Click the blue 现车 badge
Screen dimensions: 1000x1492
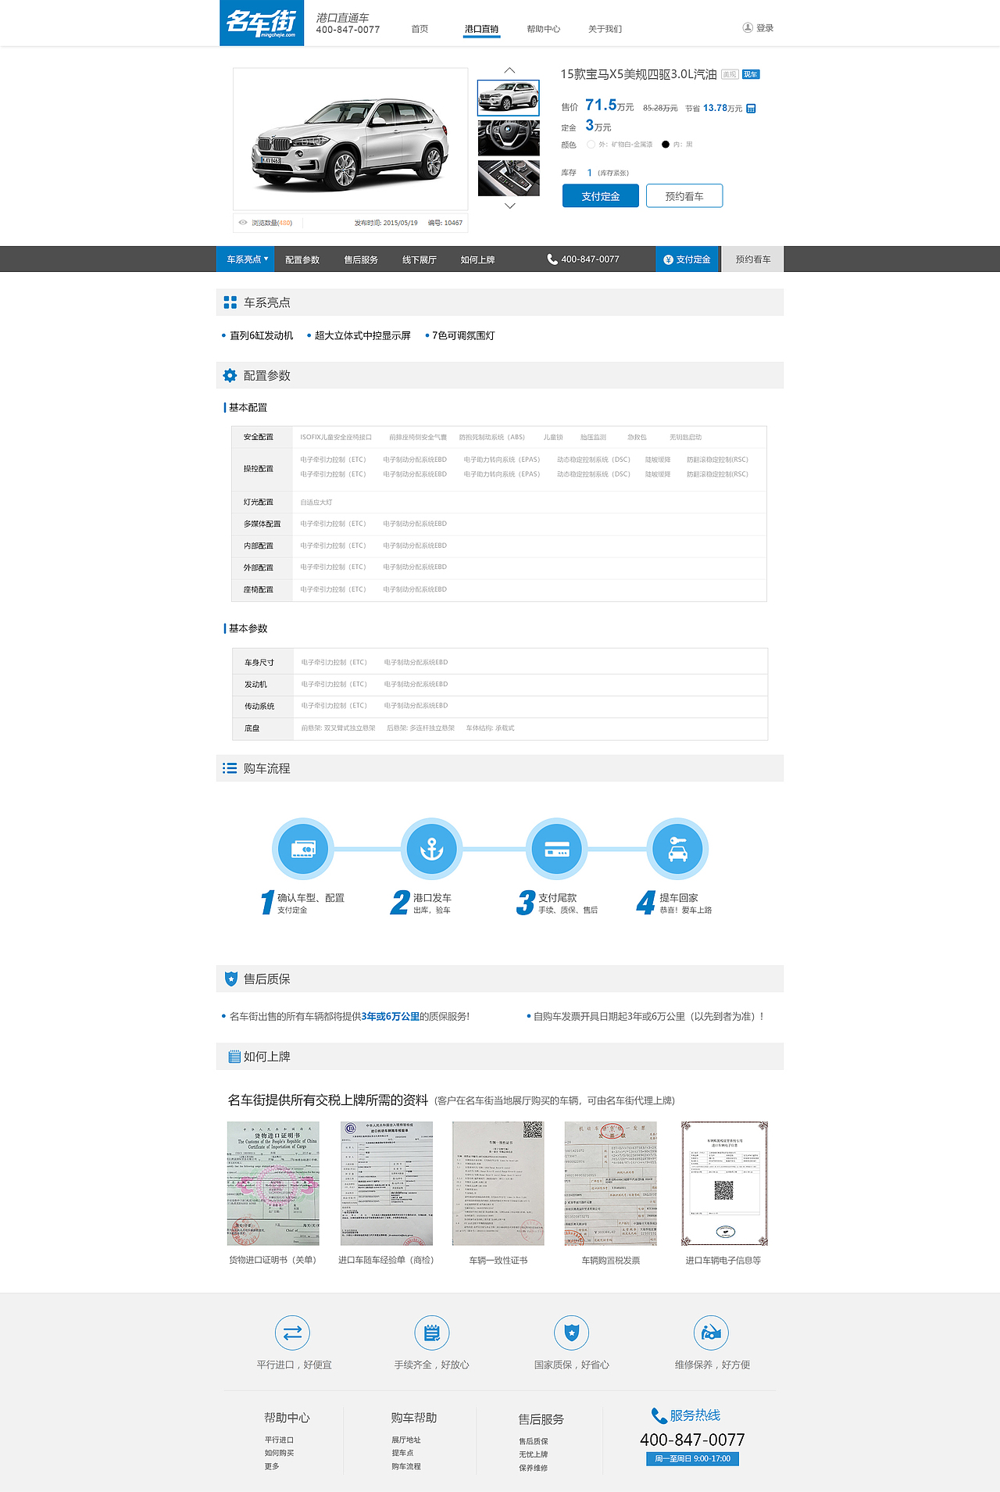click(x=751, y=74)
